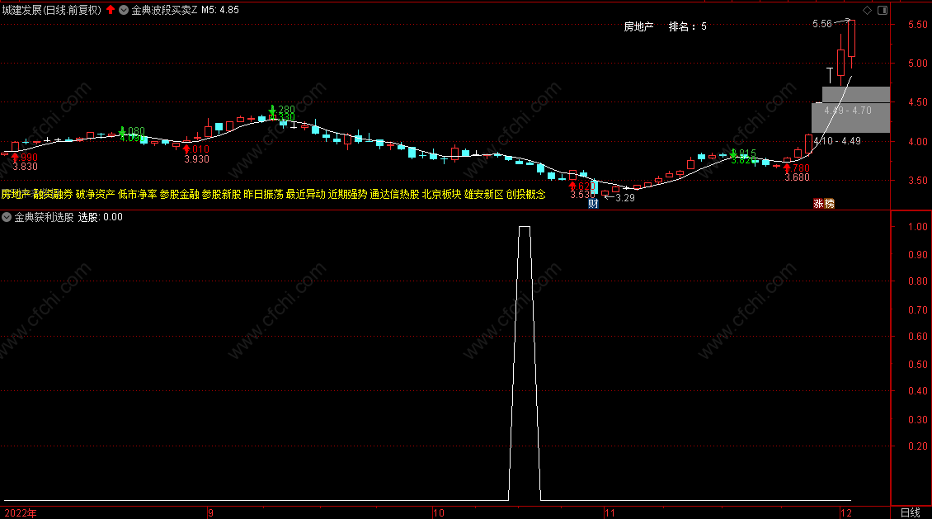Click the 日线 period button at bottom right
This screenshot has width=932, height=519.
click(910, 512)
